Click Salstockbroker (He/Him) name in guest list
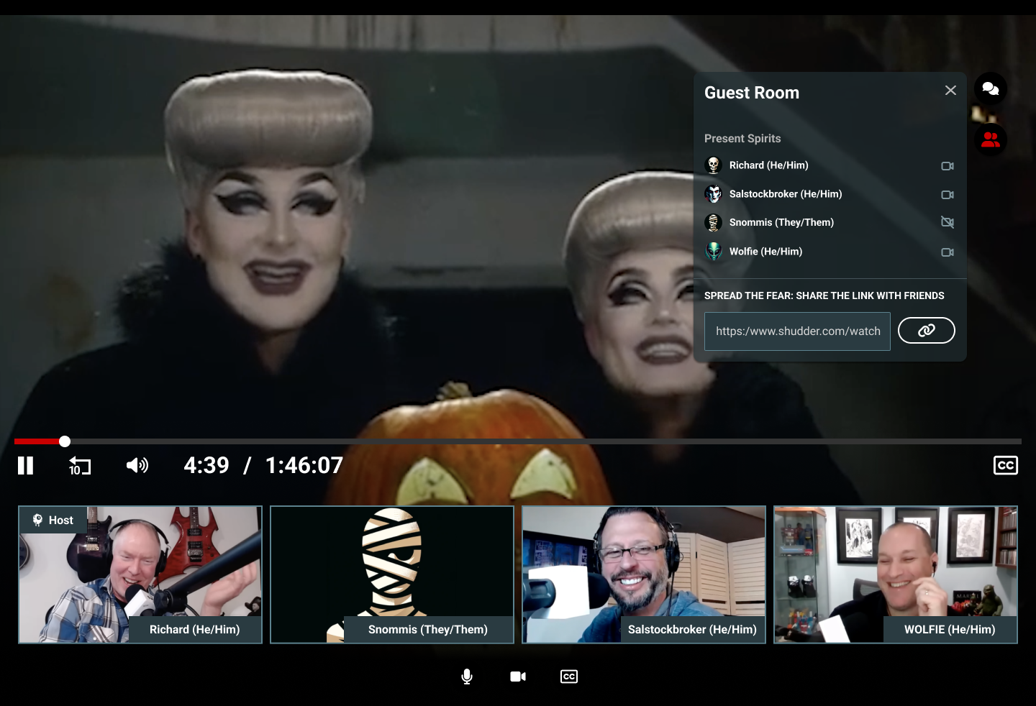Image resolution: width=1036 pixels, height=706 pixels. (x=785, y=194)
